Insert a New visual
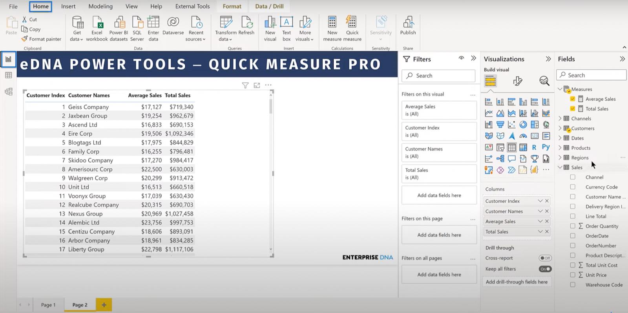This screenshot has height=313, width=628. 270,28
